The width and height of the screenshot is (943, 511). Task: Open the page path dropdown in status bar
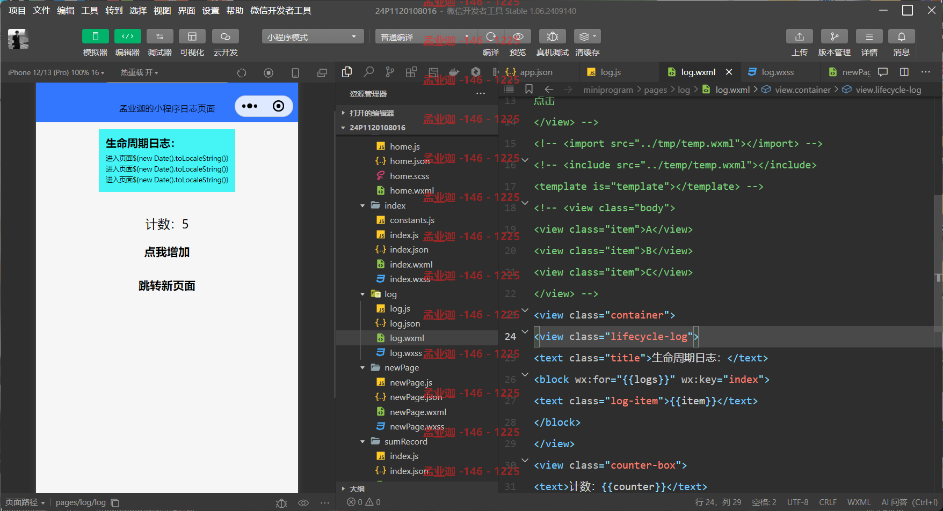25,502
